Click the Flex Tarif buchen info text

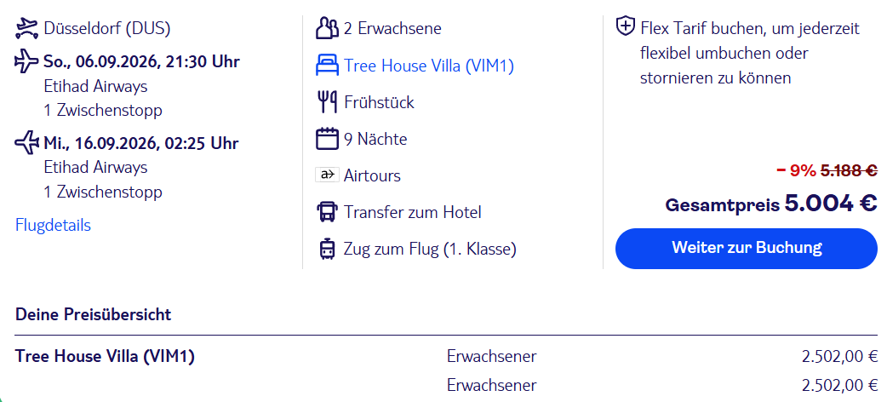tap(749, 53)
